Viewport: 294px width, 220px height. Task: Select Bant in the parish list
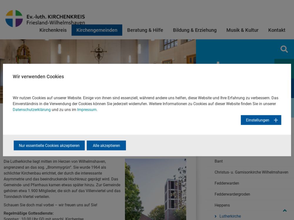click(219, 161)
